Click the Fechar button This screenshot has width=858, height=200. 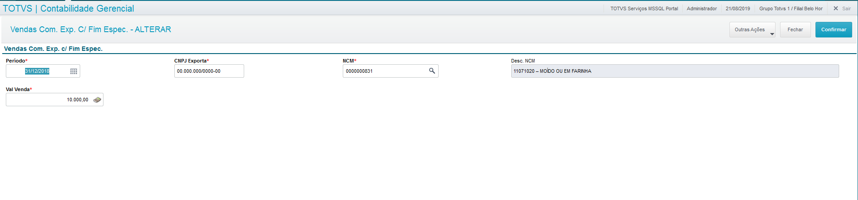(795, 29)
